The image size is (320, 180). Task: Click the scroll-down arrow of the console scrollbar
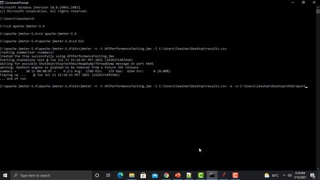pyautogui.click(x=318, y=169)
